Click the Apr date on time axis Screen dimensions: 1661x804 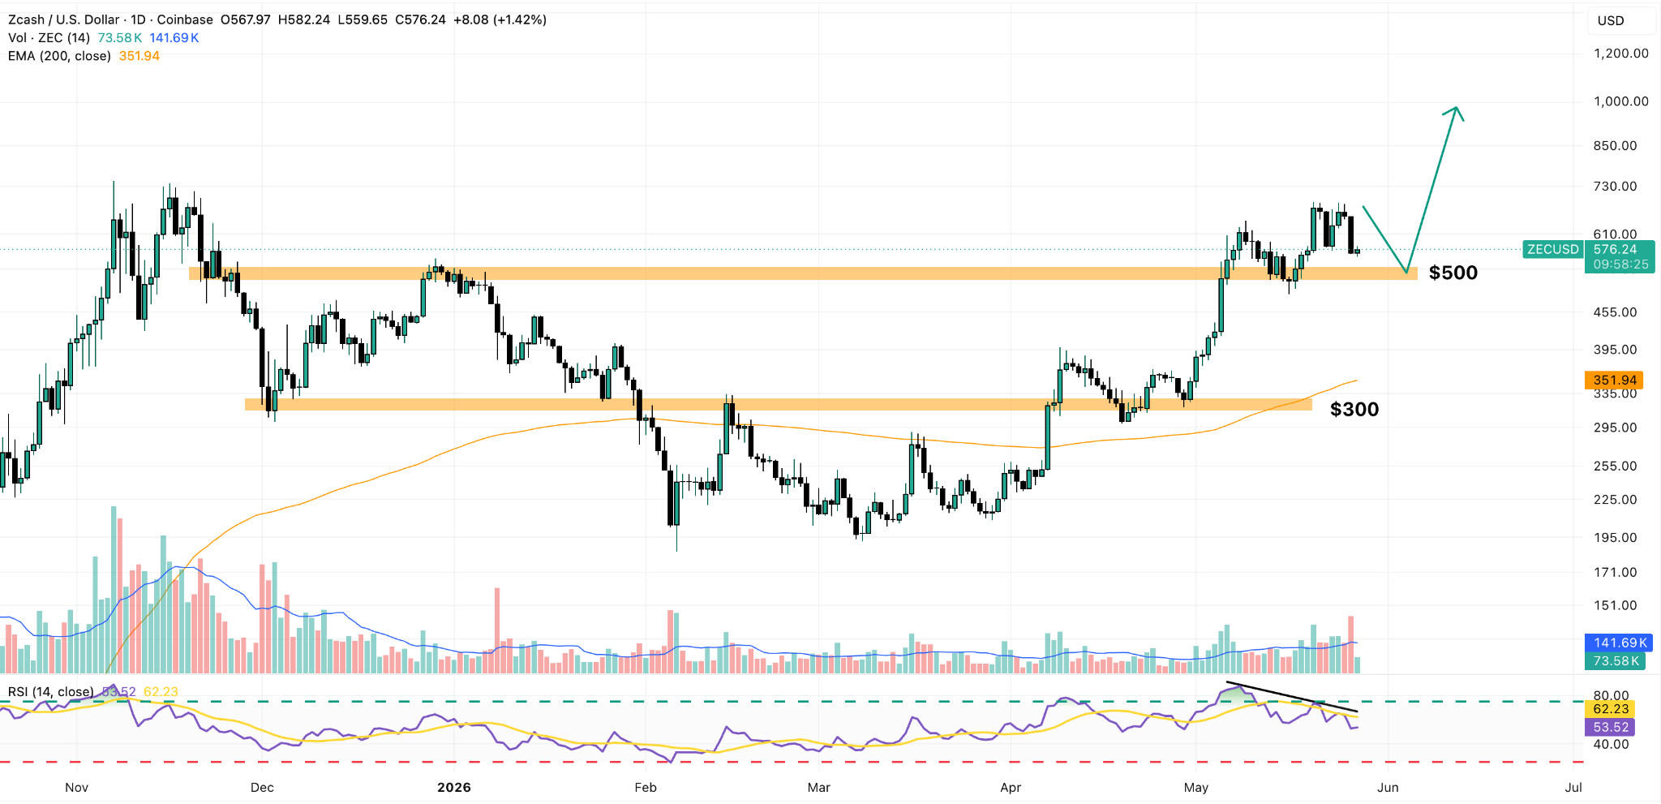pyautogui.click(x=1011, y=787)
